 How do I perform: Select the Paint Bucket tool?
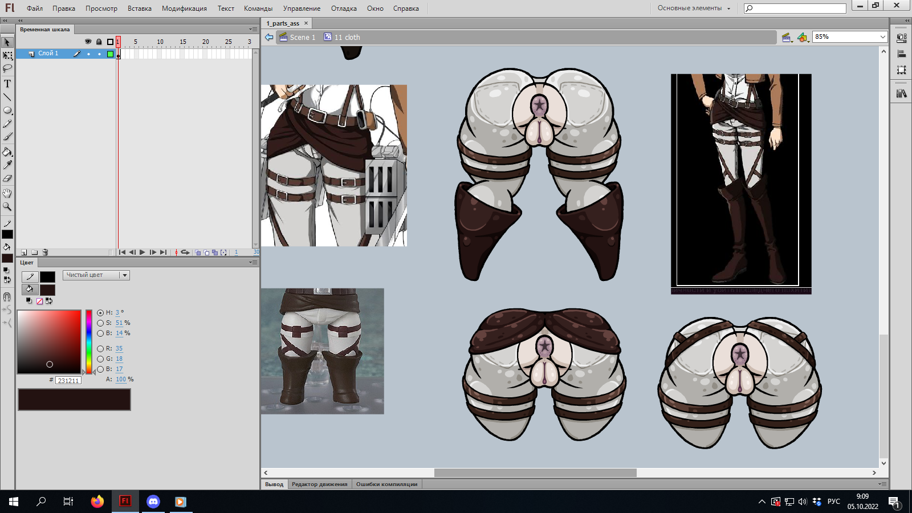[x=7, y=152]
